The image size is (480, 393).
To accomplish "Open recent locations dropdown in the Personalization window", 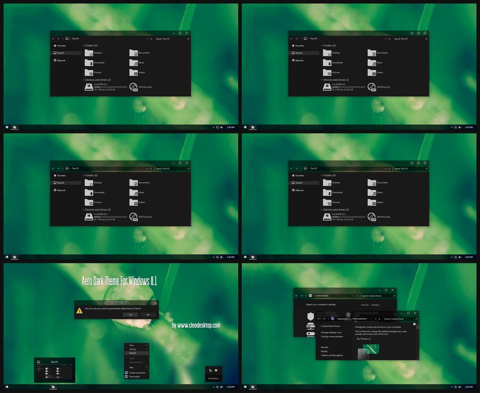I will [x=329, y=319].
